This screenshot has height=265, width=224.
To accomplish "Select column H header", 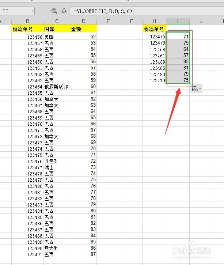I will tap(155, 21).
